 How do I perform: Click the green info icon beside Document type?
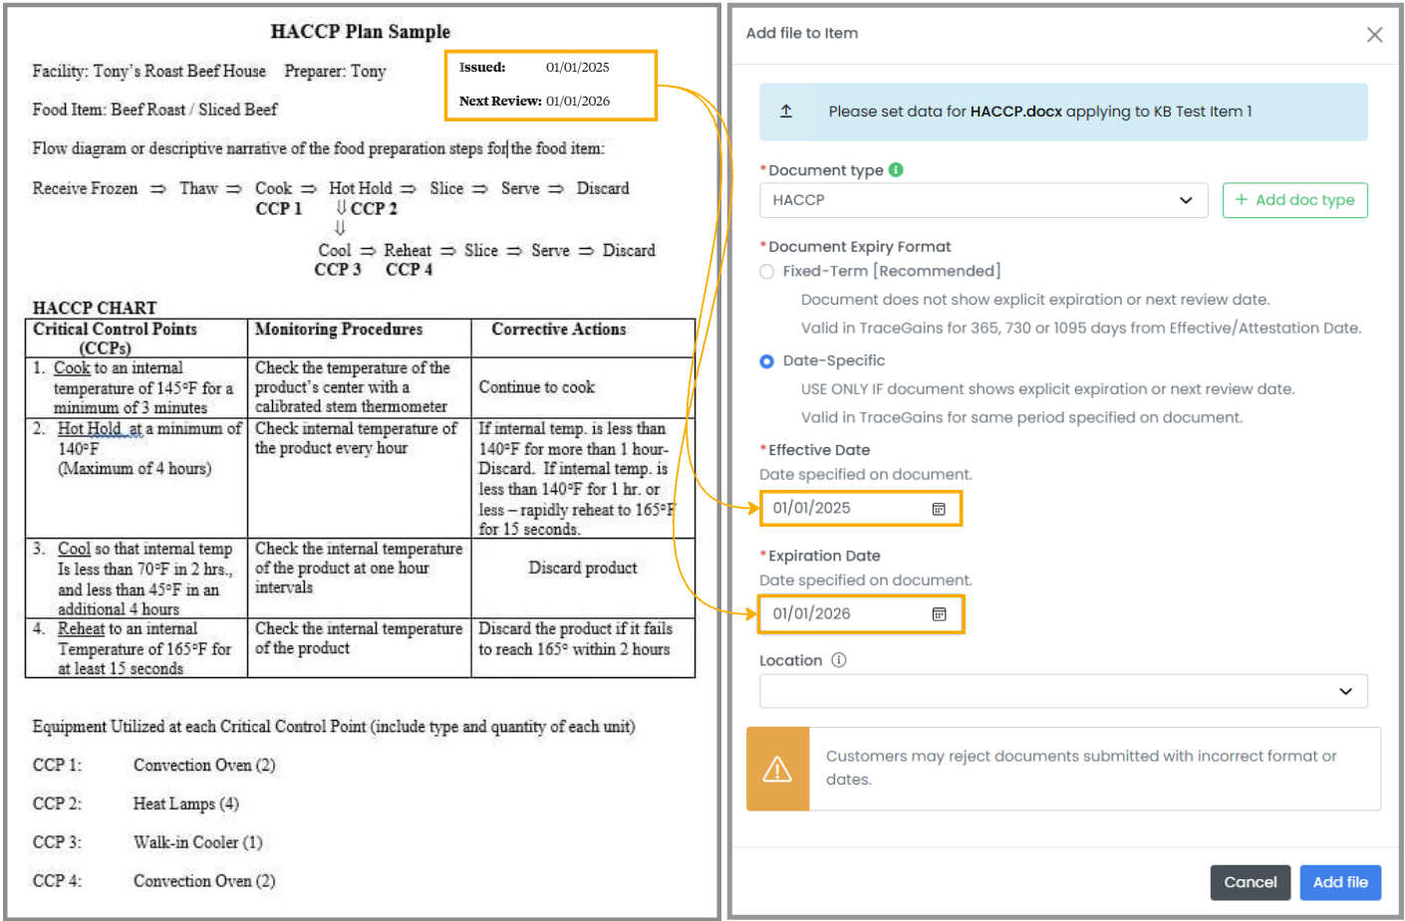pyautogui.click(x=894, y=169)
